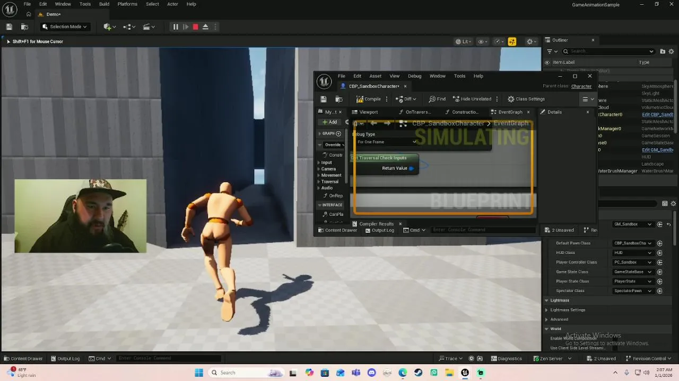Toggle the yellow highlighted viewport icon
The height and width of the screenshot is (381, 679).
512,41
